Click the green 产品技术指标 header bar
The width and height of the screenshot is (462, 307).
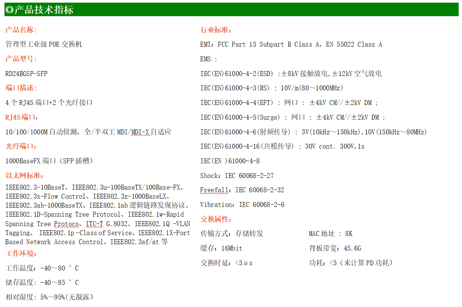click(x=231, y=10)
